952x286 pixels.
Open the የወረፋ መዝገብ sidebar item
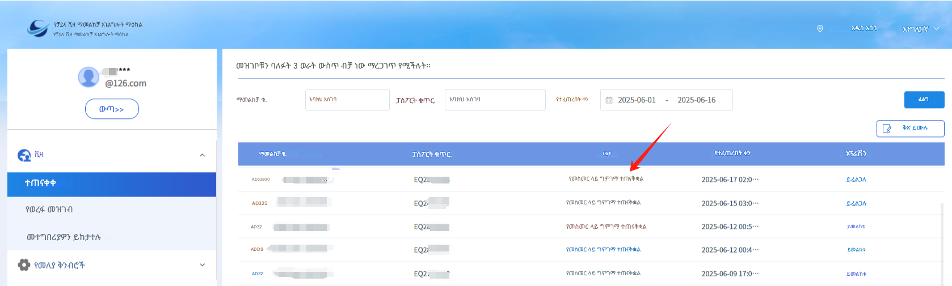[112, 210]
